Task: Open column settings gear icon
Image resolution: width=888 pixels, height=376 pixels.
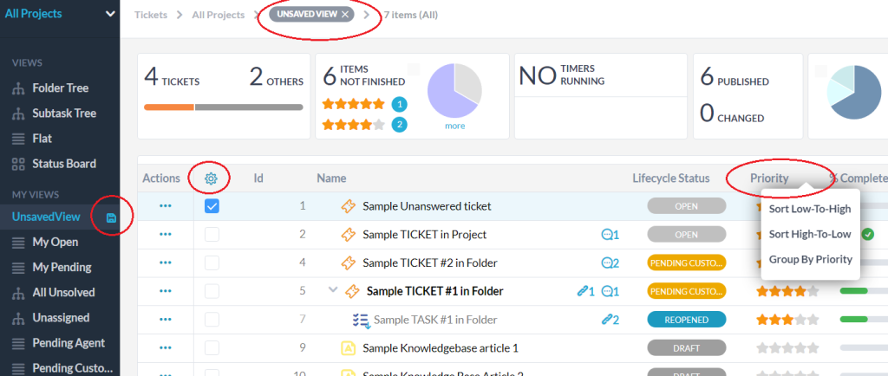Action: [x=211, y=178]
